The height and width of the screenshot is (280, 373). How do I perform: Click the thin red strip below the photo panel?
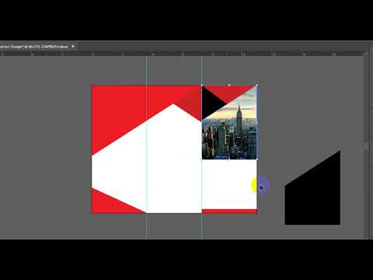click(229, 211)
